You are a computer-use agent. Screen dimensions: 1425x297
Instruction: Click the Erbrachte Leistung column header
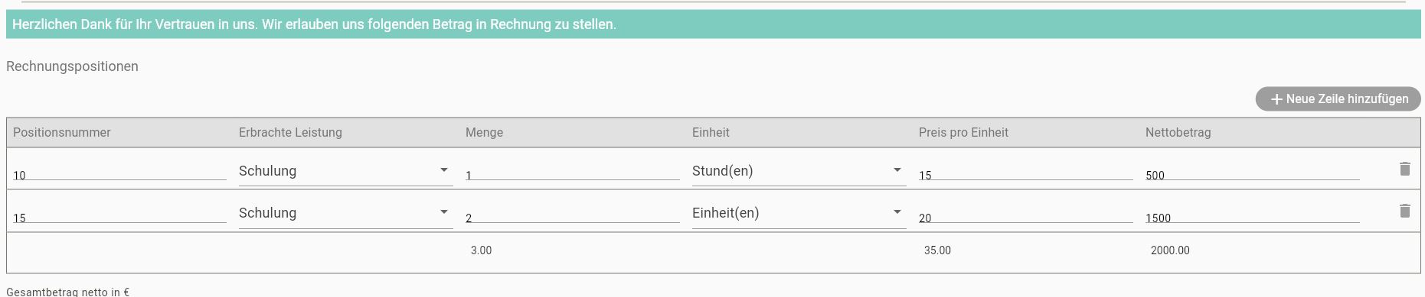click(x=290, y=133)
